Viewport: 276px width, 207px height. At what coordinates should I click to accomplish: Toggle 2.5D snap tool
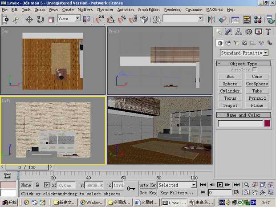coord(100,19)
